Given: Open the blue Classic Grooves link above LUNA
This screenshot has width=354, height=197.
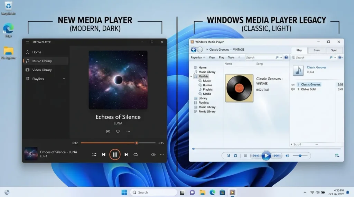Looking at the screenshot, I should pyautogui.click(x=316, y=68).
